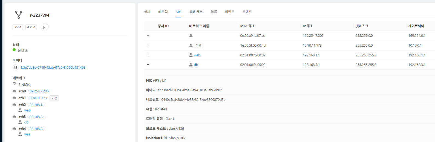Expand the web NIC row details

tap(148, 55)
